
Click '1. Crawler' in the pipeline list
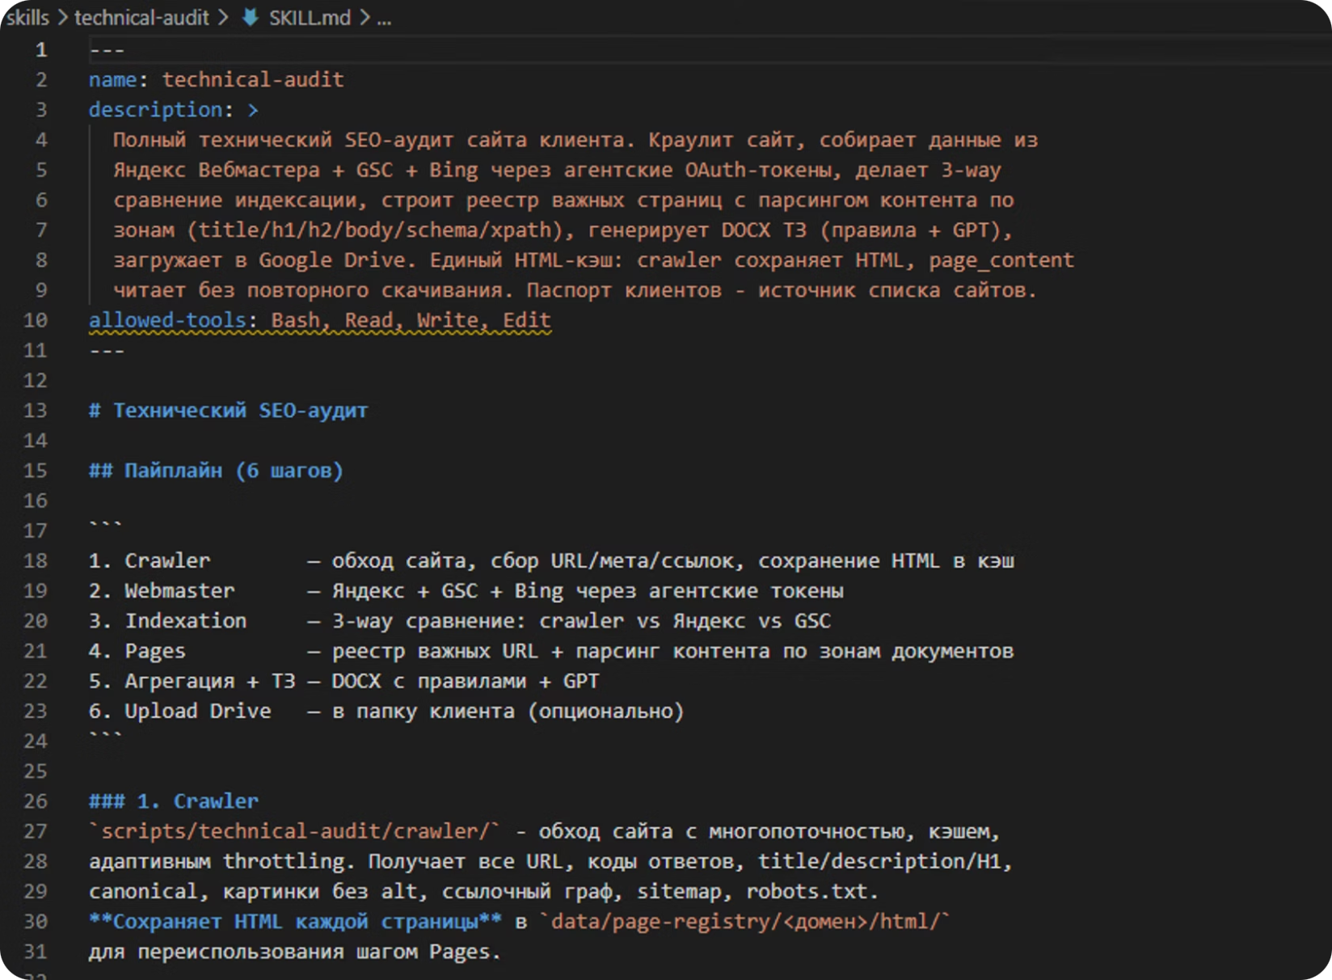pos(150,560)
